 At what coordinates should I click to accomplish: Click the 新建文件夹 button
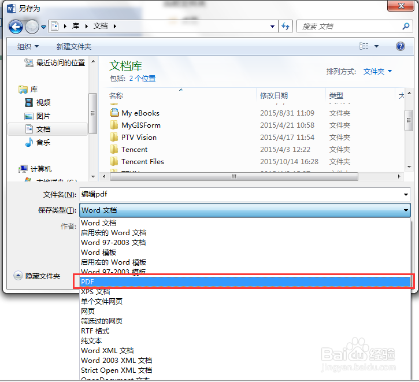(x=74, y=46)
